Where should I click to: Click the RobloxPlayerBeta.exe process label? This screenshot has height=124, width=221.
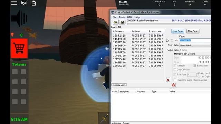(142, 21)
